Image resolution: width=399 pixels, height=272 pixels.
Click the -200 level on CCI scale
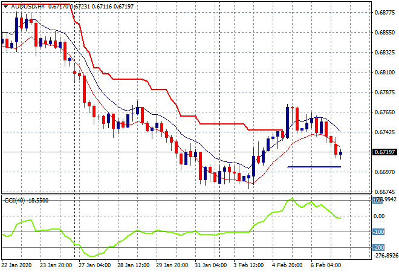378,247
